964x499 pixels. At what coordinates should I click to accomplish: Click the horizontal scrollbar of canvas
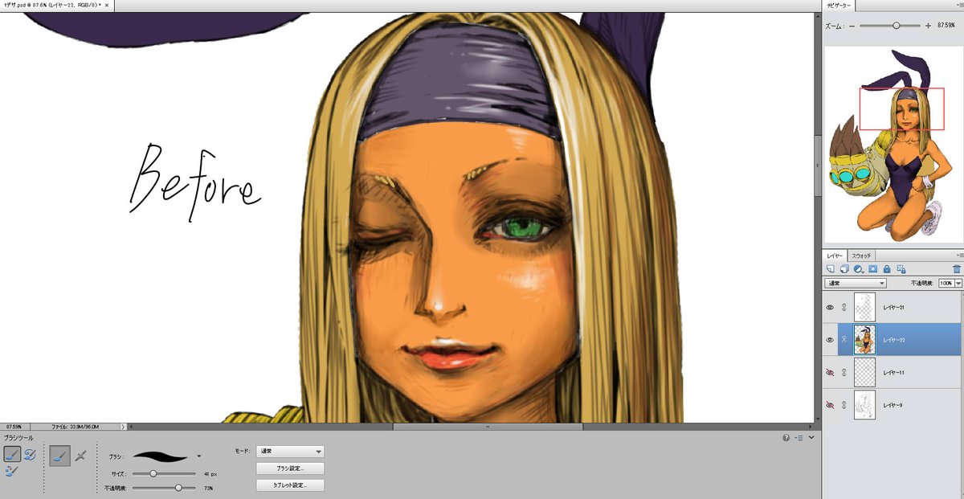488,427
